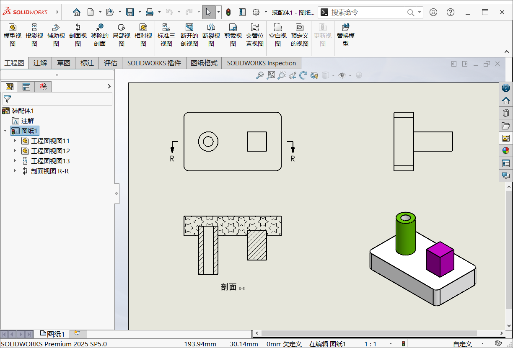Open the Design Library in the task pane

(506, 113)
